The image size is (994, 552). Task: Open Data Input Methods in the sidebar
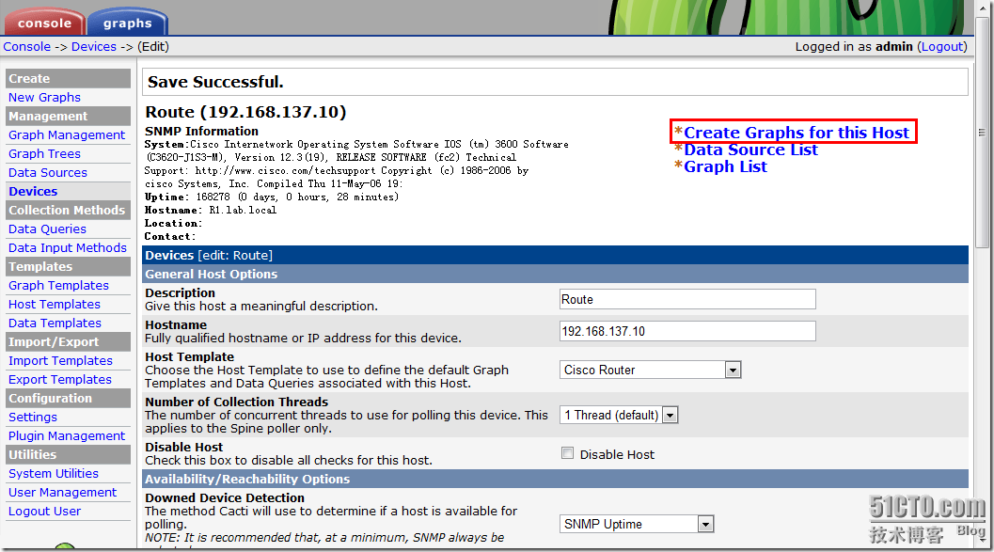tap(67, 248)
